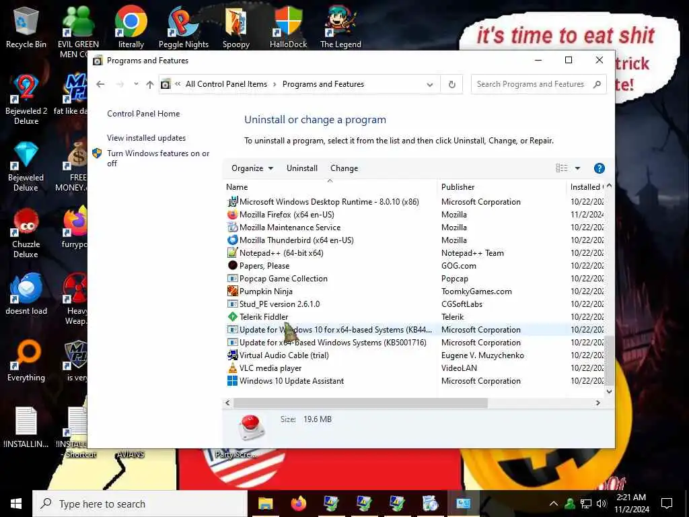Viewport: 689px width, 517px height.
Task: Click the horizontal scrollbar thumb of program list
Action: [x=361, y=403]
